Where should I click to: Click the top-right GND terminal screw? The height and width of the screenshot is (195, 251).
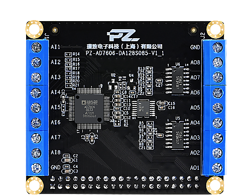217,47
